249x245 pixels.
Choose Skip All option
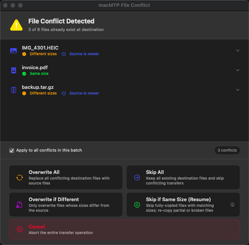[183, 177]
